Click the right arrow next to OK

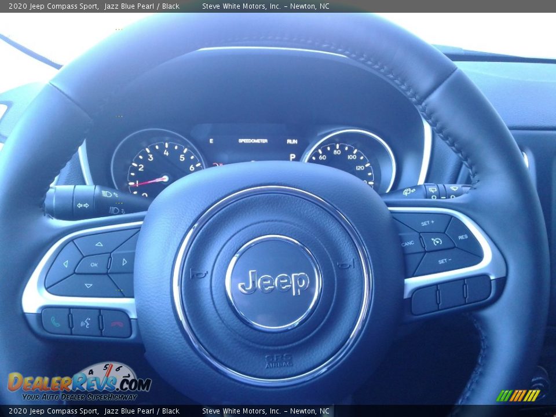tap(123, 262)
